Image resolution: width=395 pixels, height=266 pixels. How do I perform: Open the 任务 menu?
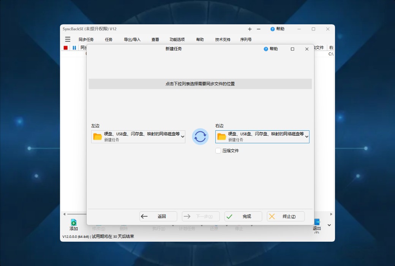pyautogui.click(x=109, y=39)
